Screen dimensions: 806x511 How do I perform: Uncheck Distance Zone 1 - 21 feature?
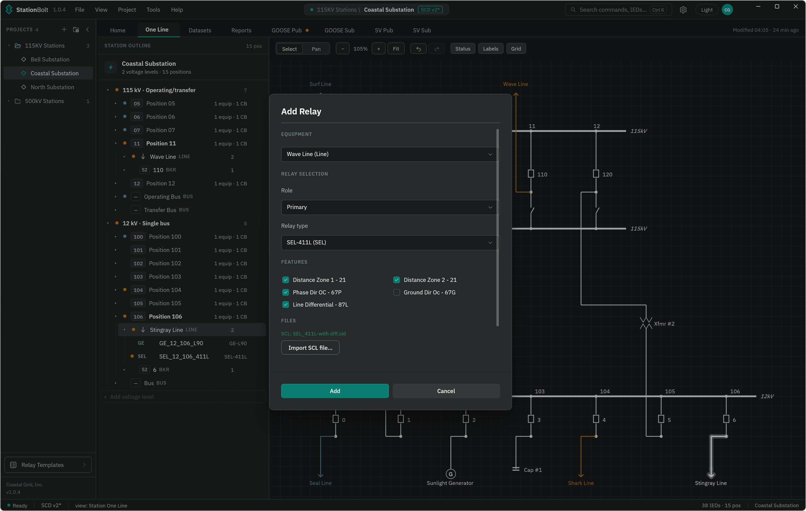click(x=286, y=280)
